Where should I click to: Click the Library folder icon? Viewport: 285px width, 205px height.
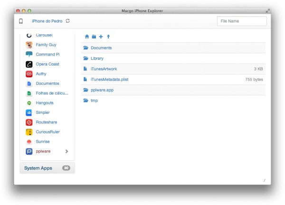coord(85,58)
